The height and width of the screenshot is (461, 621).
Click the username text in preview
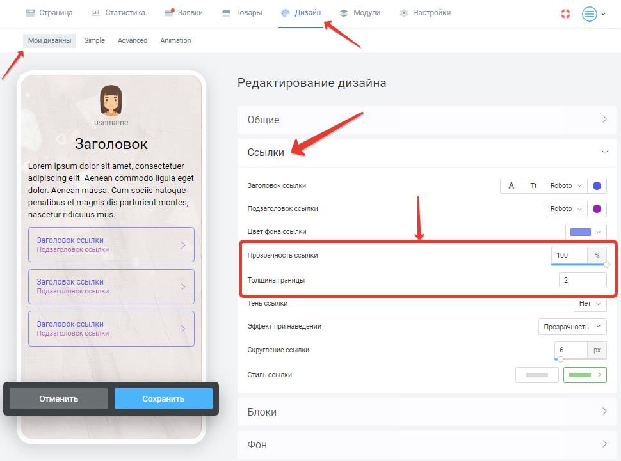coord(111,123)
